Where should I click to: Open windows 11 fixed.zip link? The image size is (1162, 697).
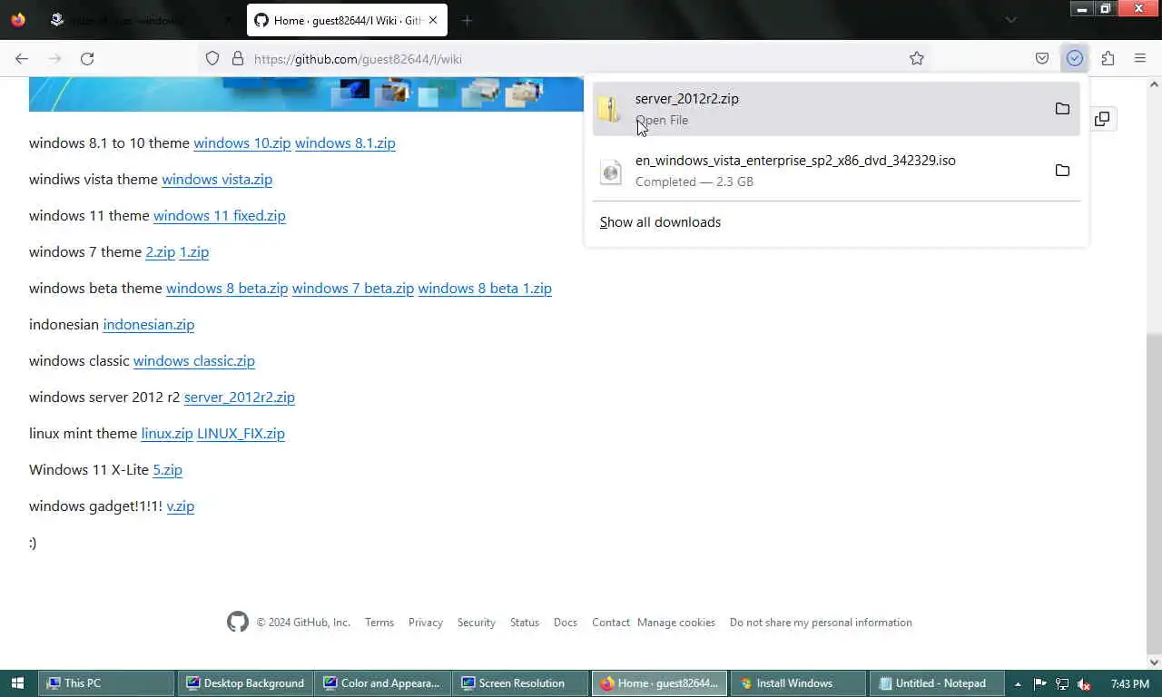pos(220,215)
